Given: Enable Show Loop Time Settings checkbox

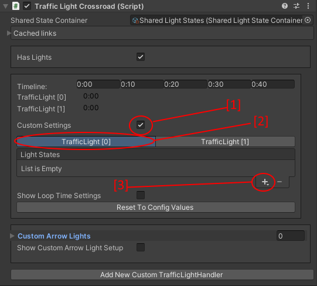Looking at the screenshot, I should (x=141, y=195).
